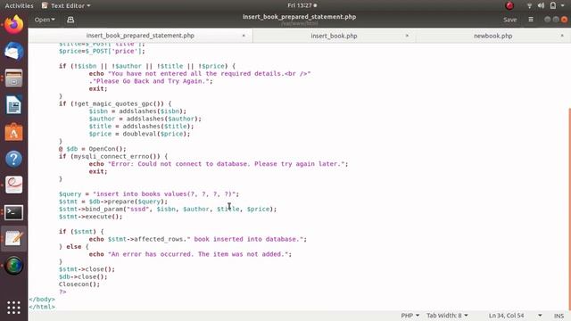
Task: Open the Help icon in the dock
Action: [x=14, y=159]
